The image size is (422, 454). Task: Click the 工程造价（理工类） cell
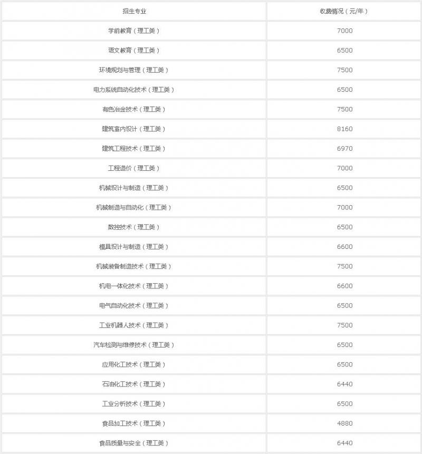[x=133, y=168]
